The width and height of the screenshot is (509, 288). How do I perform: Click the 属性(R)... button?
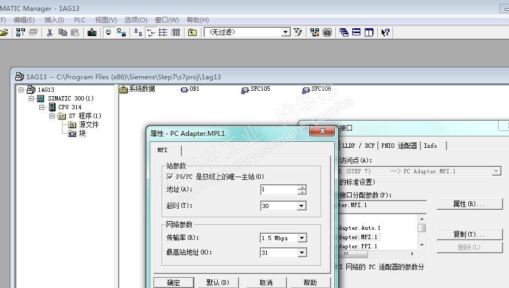tap(469, 204)
